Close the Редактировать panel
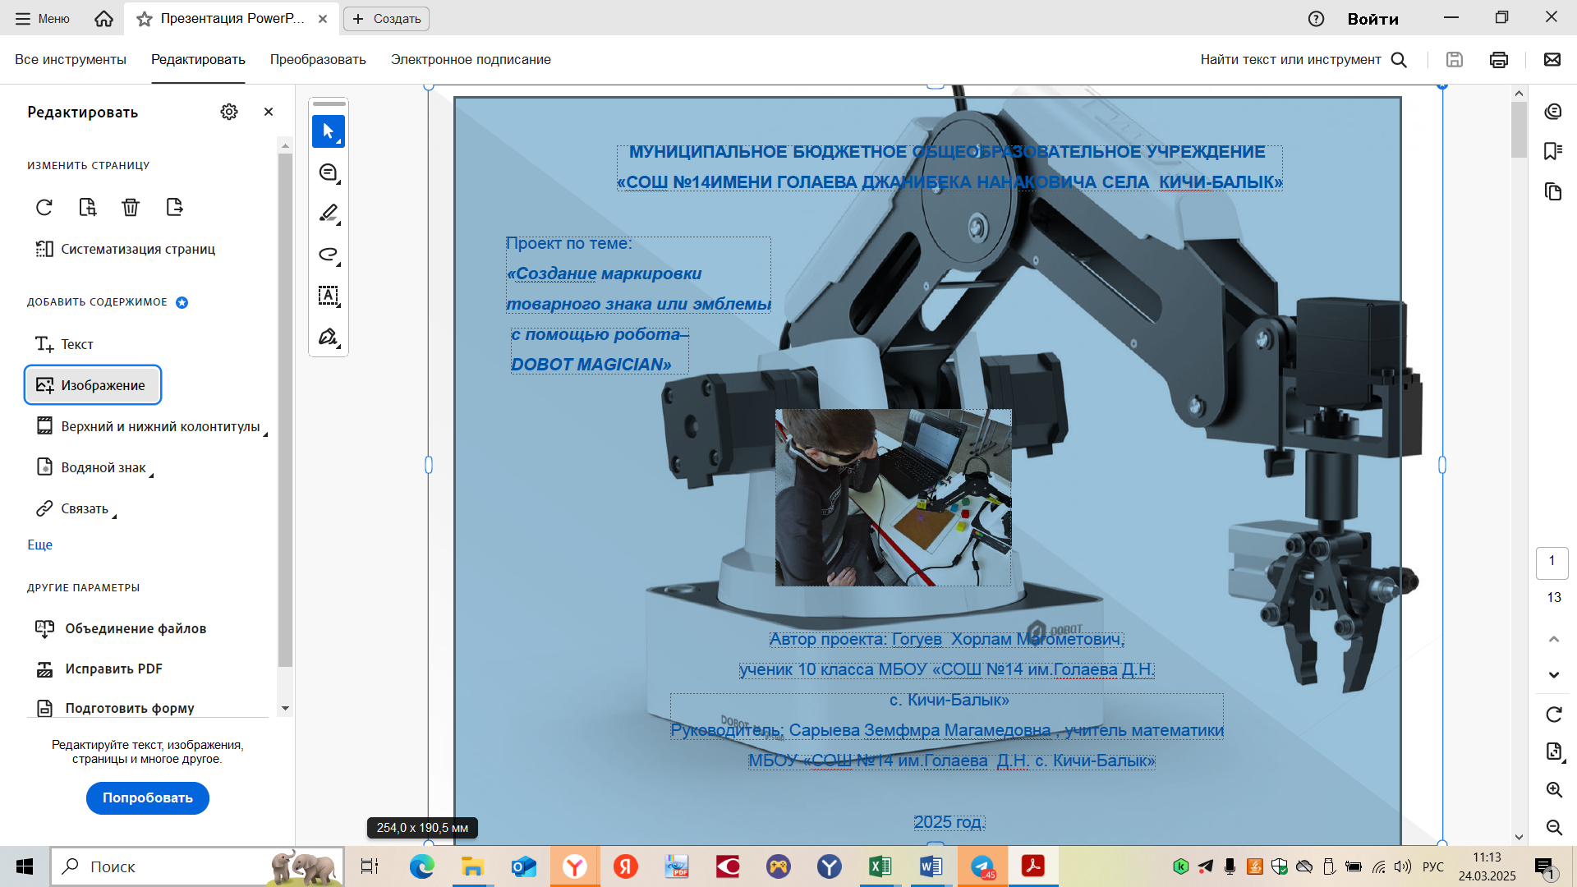The image size is (1577, 887). click(x=269, y=112)
